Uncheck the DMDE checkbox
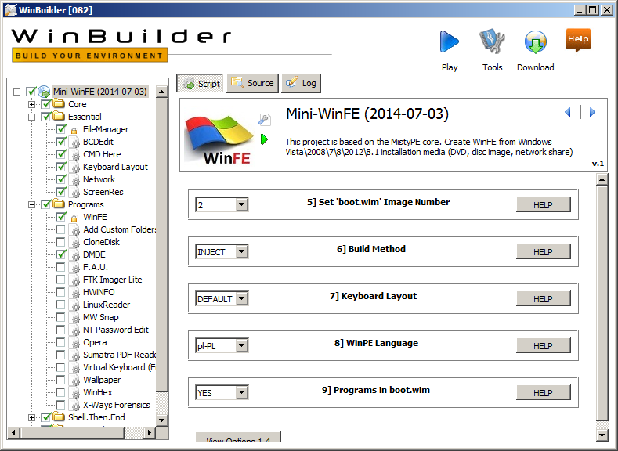 [x=60, y=254]
